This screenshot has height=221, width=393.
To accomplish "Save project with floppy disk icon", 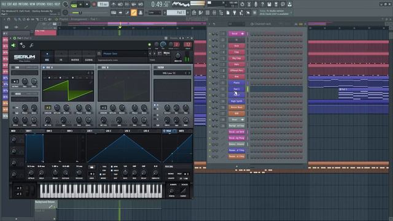I will pos(269,4).
